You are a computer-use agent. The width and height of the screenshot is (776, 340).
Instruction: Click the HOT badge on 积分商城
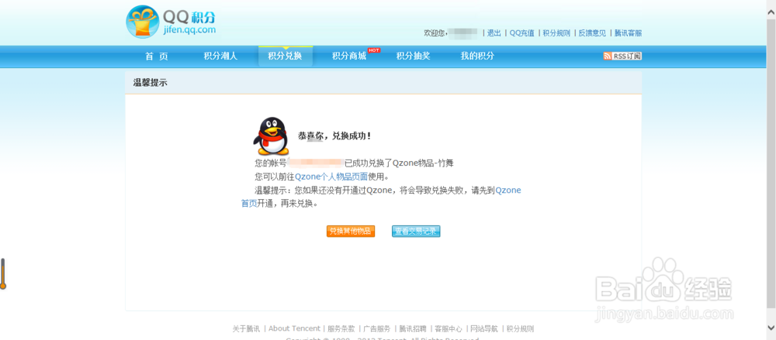(374, 50)
